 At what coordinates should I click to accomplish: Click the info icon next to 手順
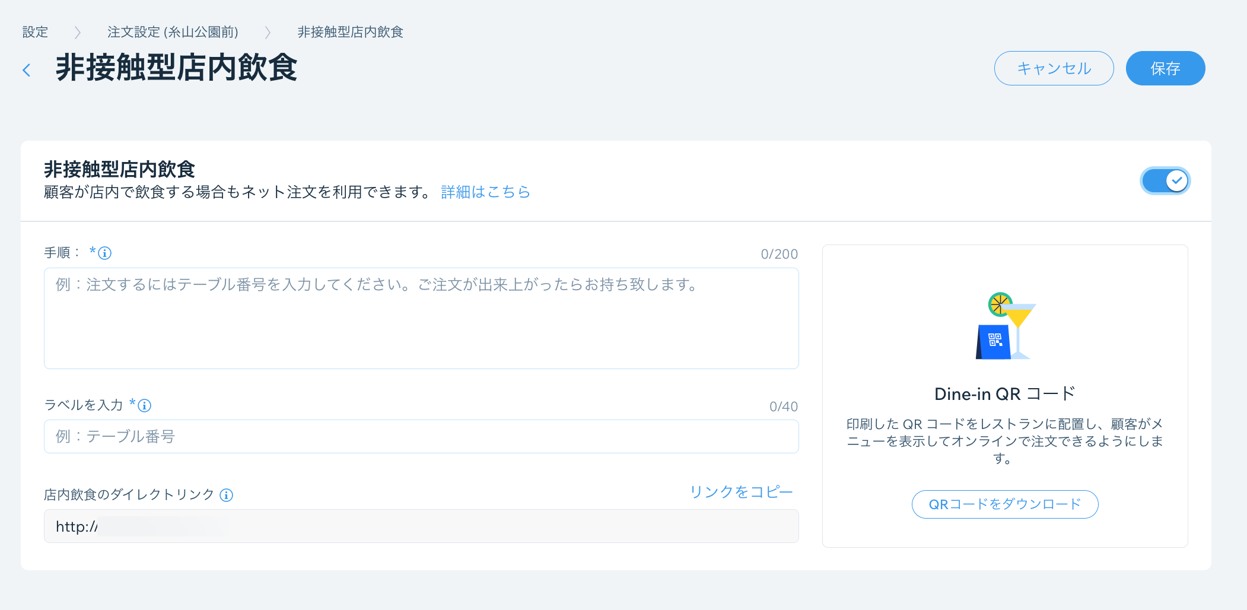coord(105,253)
